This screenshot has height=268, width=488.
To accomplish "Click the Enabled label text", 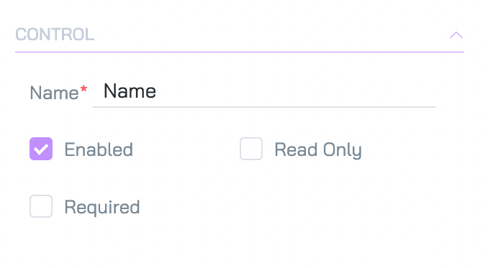I will click(x=99, y=149).
